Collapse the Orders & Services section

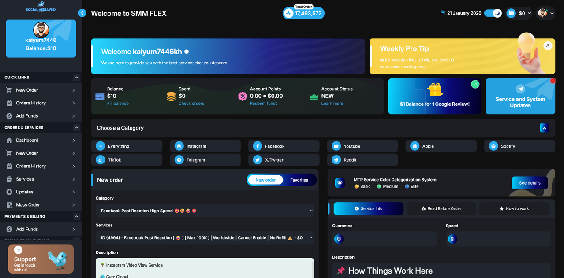point(76,128)
